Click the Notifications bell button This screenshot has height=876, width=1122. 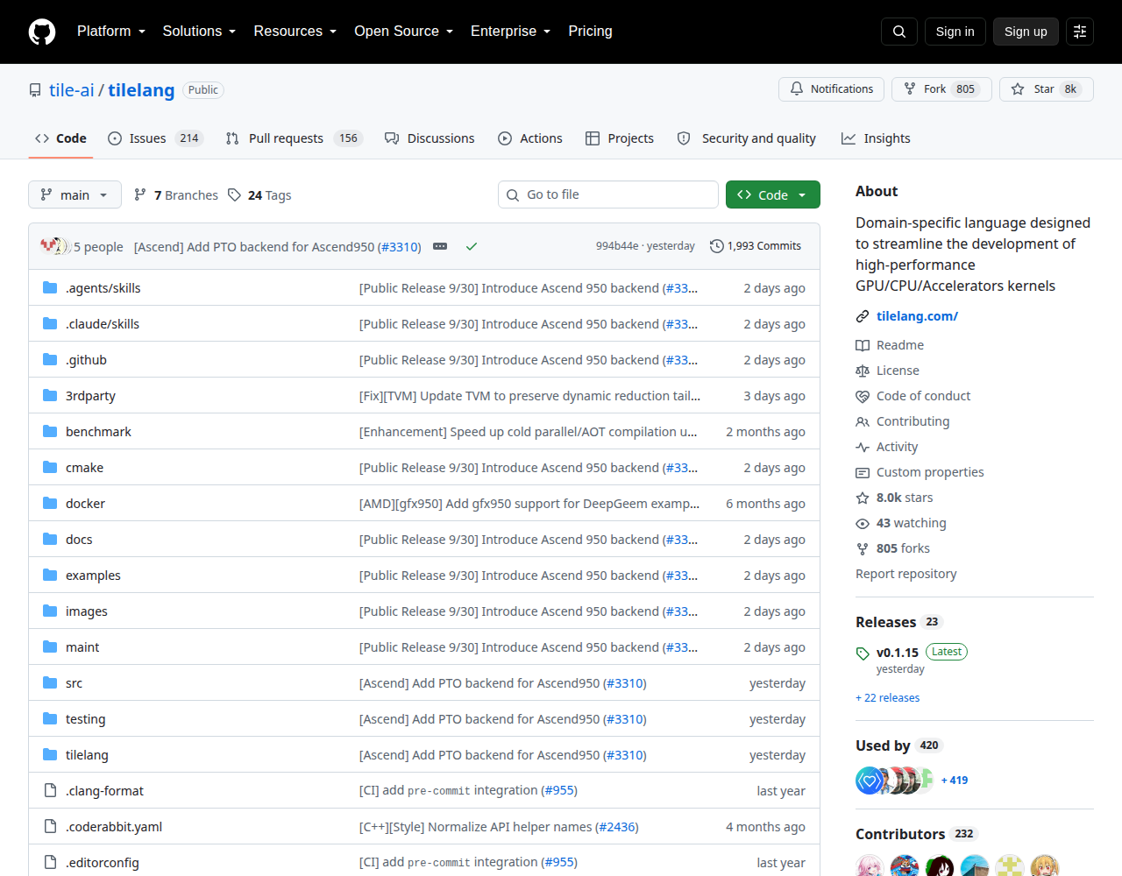point(831,89)
